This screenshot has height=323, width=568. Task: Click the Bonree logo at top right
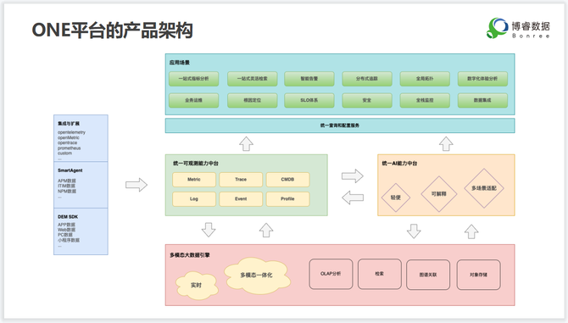click(518, 28)
